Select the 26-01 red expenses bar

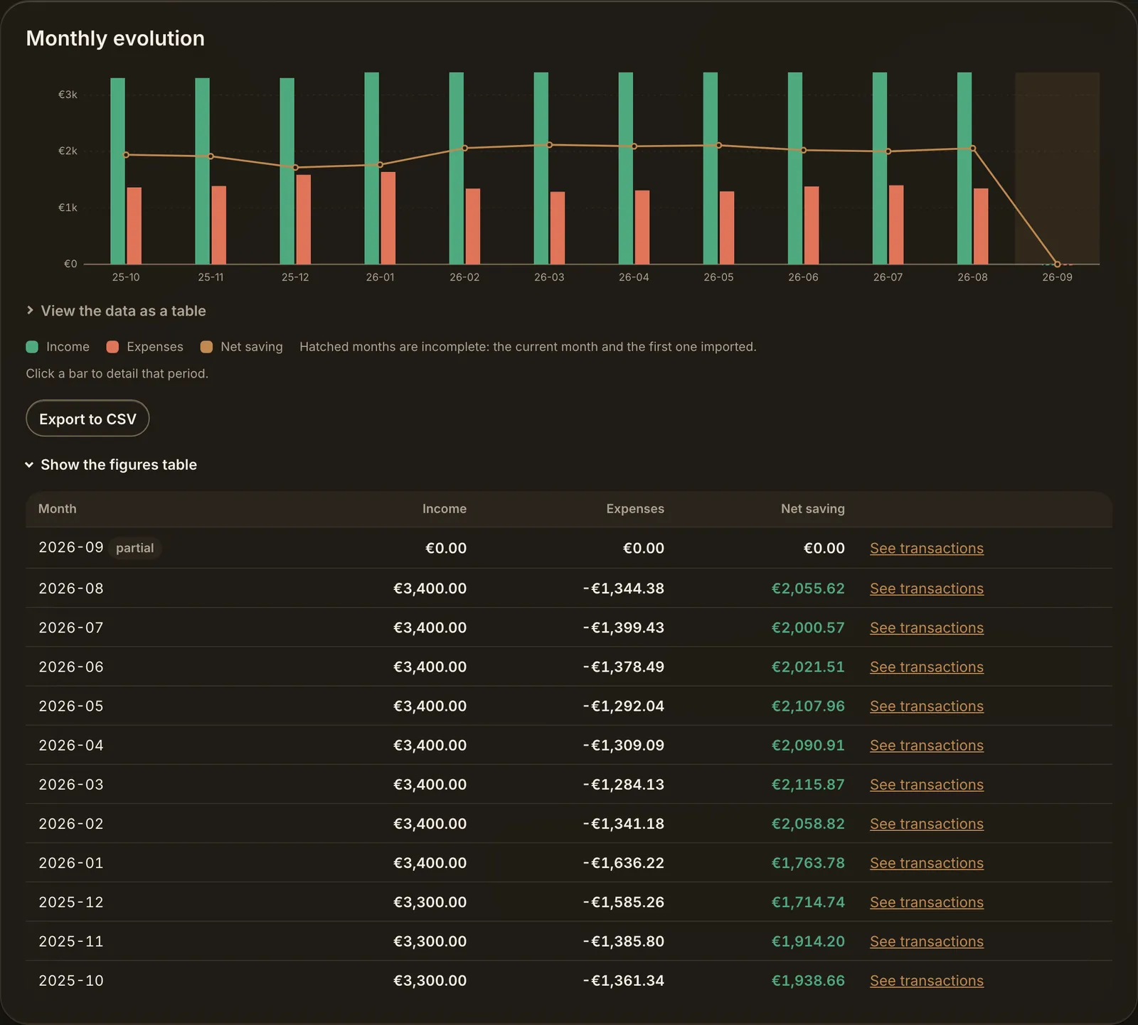388,218
